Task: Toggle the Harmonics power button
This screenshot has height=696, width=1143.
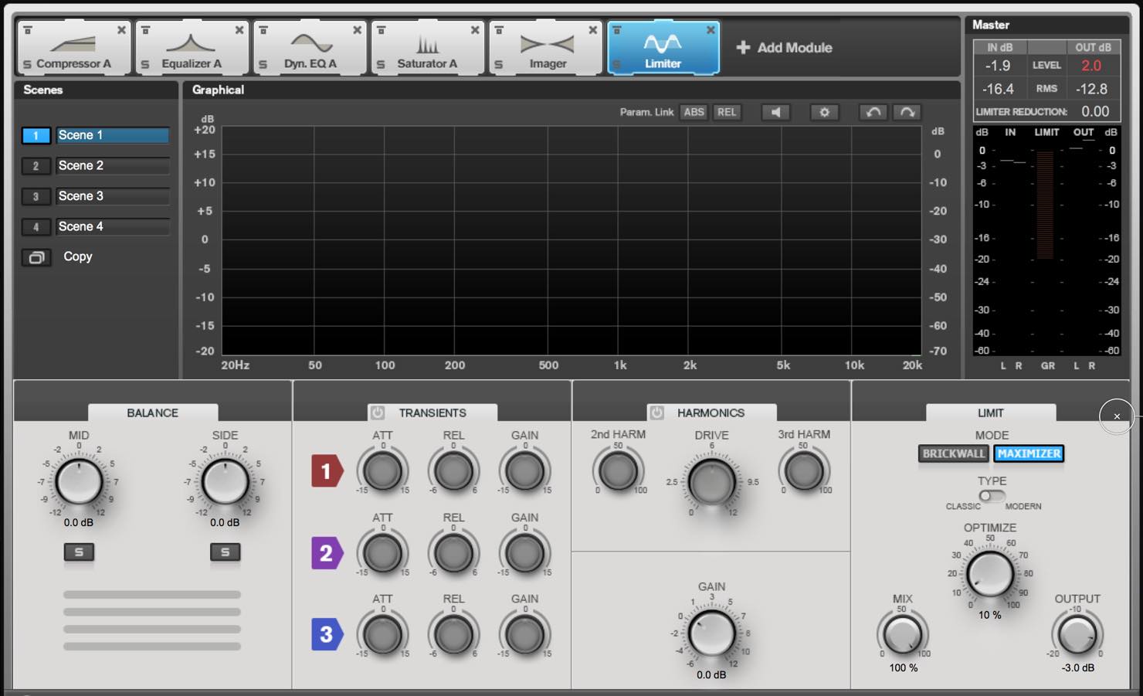Action: 656,413
